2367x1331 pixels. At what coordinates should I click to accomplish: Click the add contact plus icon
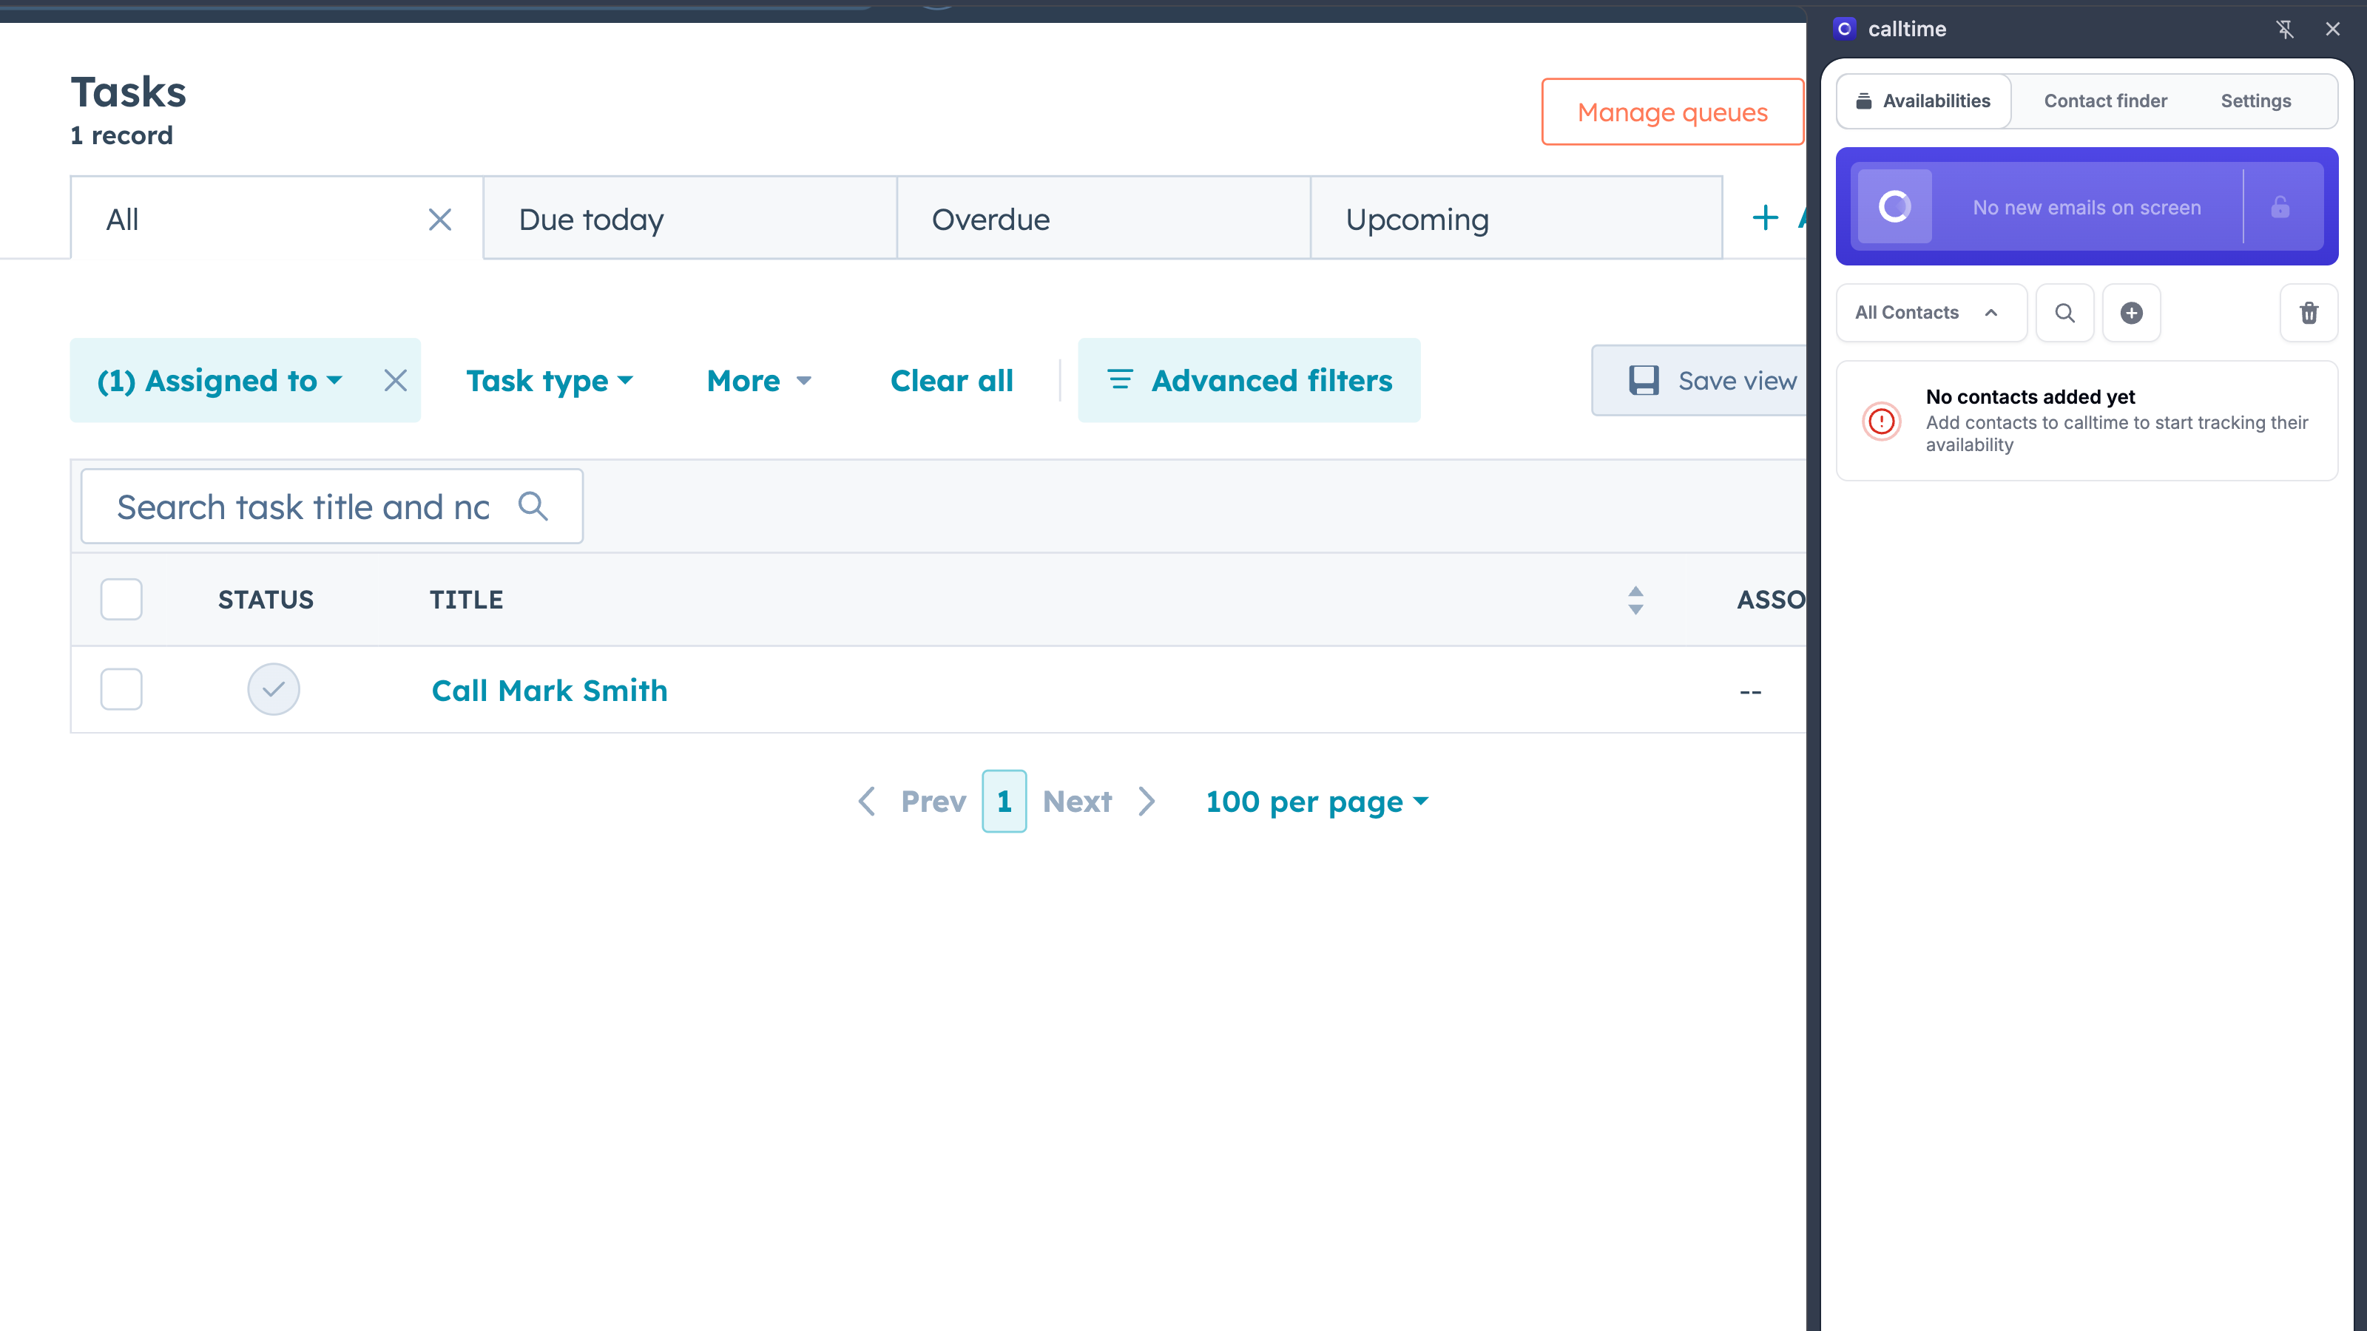pos(2131,314)
